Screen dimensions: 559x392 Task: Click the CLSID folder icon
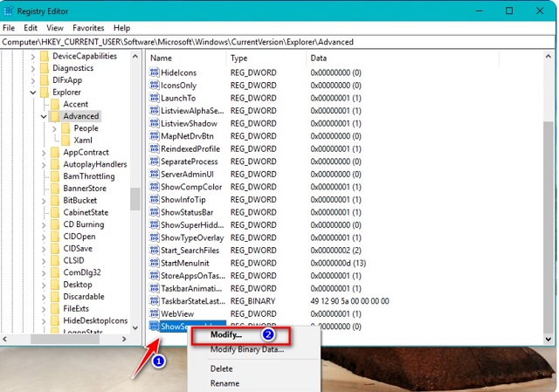[x=55, y=260]
